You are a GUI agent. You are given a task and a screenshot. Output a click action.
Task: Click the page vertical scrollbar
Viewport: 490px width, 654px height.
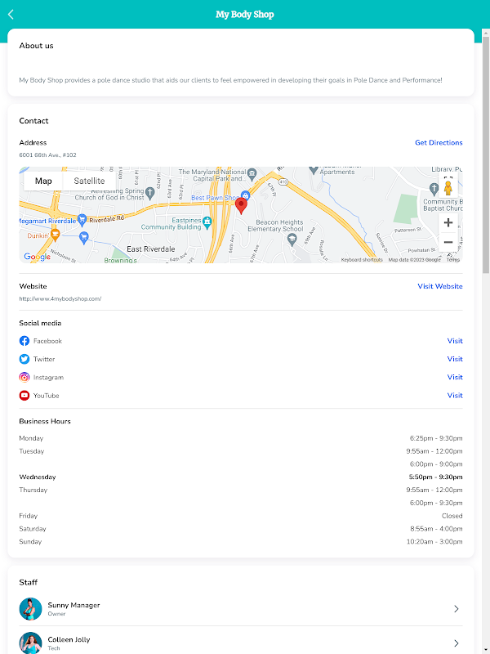485,155
